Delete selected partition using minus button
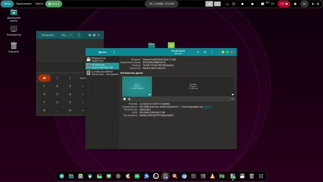Viewport: 323px width, 182px height. tap(232, 99)
